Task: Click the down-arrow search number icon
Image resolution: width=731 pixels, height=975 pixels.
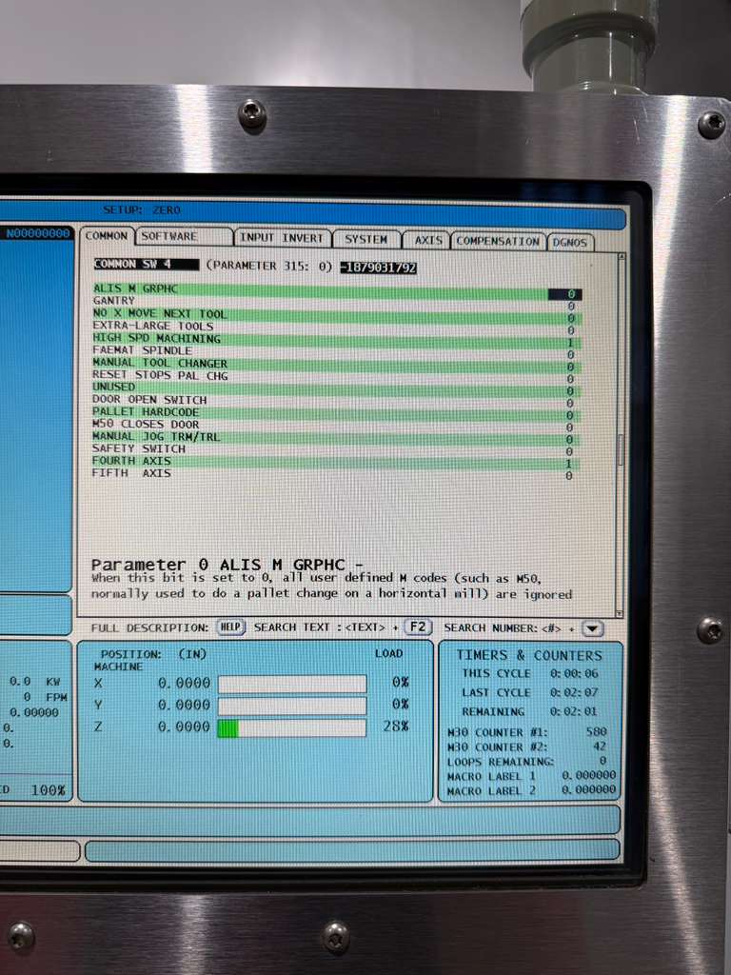Action: tap(592, 628)
